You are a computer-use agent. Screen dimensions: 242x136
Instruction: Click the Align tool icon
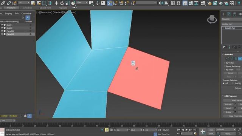[x=166, y=3]
